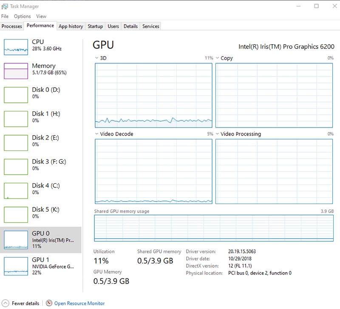The width and height of the screenshot is (340, 309).
Task: Select the Disk 2 (E:) thumbnail graph
Action: click(16, 143)
